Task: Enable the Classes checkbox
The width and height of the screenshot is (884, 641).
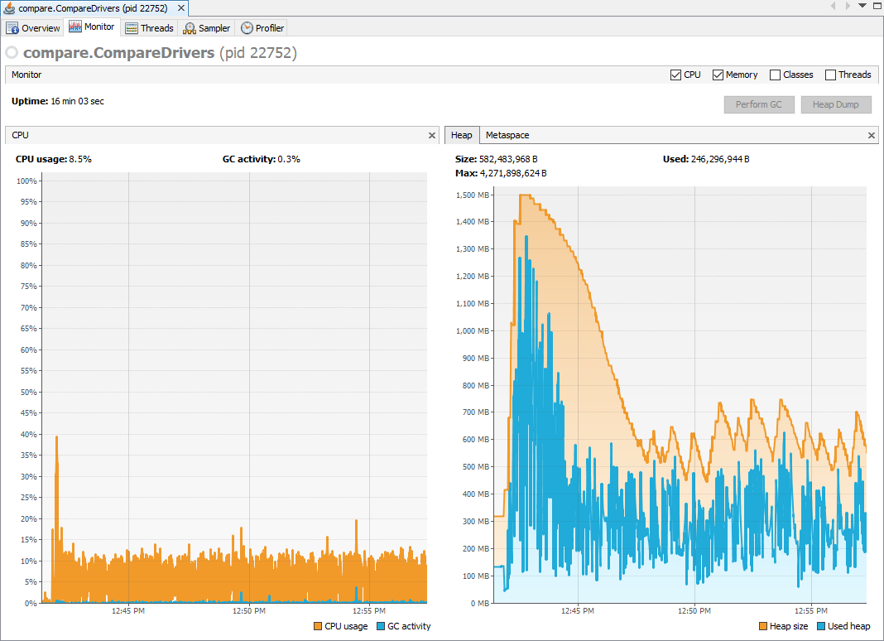Action: pos(775,74)
